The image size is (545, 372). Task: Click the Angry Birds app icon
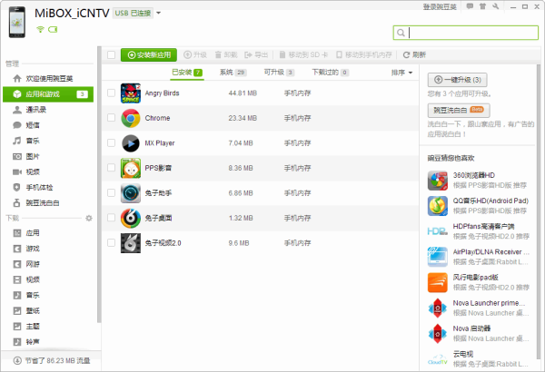click(131, 93)
